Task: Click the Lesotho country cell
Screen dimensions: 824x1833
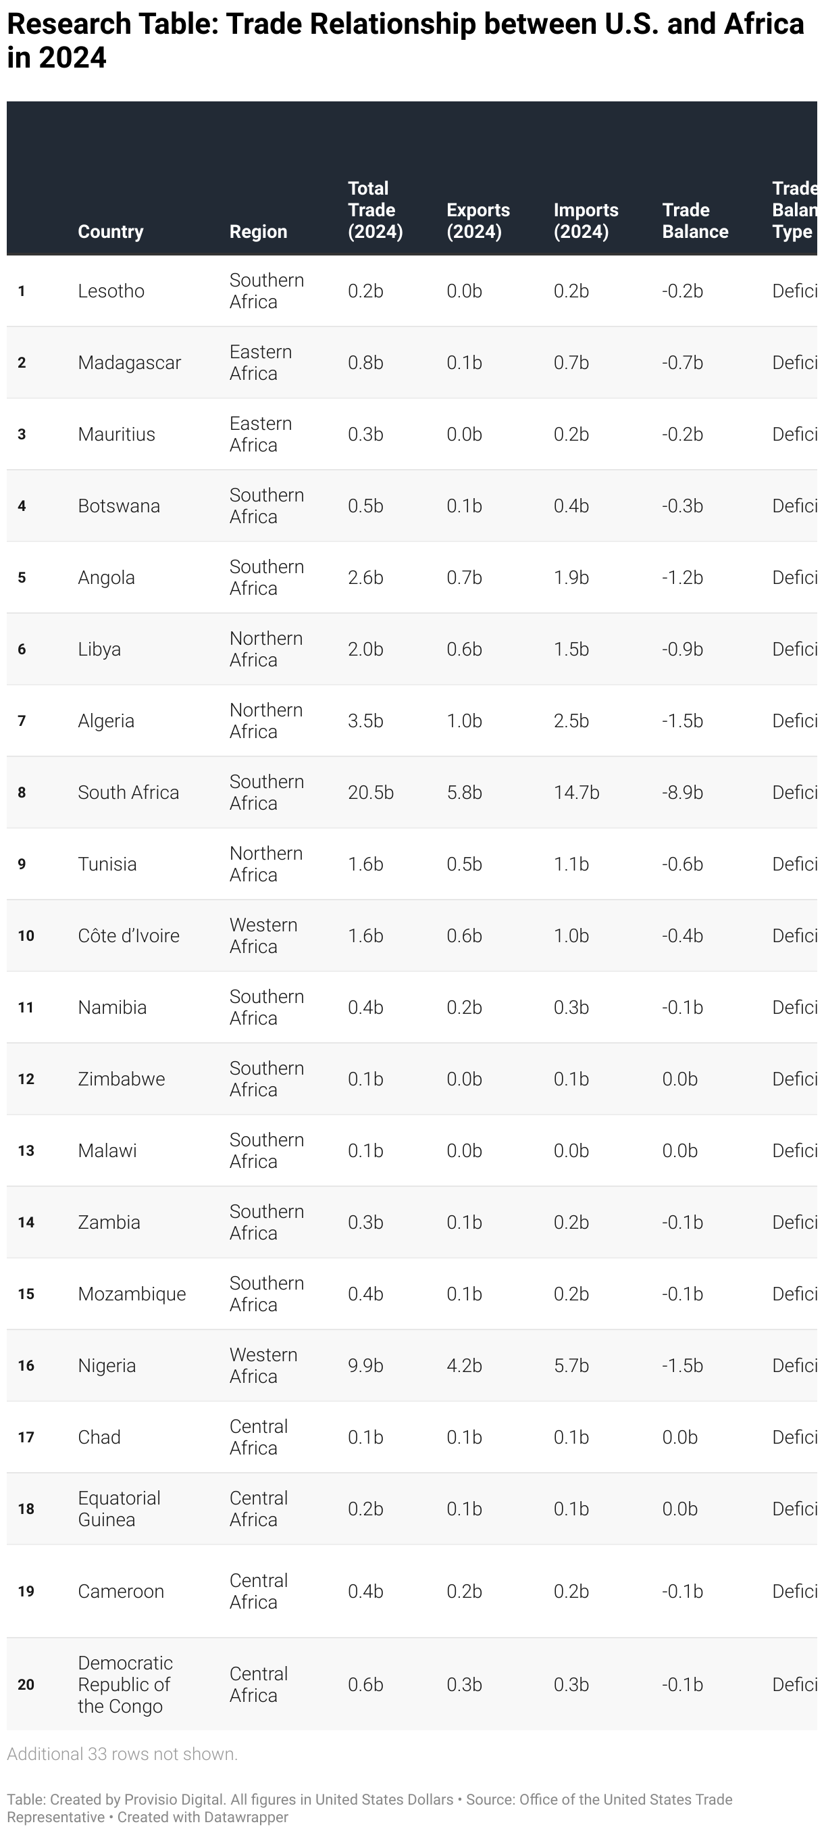Action: tap(111, 291)
